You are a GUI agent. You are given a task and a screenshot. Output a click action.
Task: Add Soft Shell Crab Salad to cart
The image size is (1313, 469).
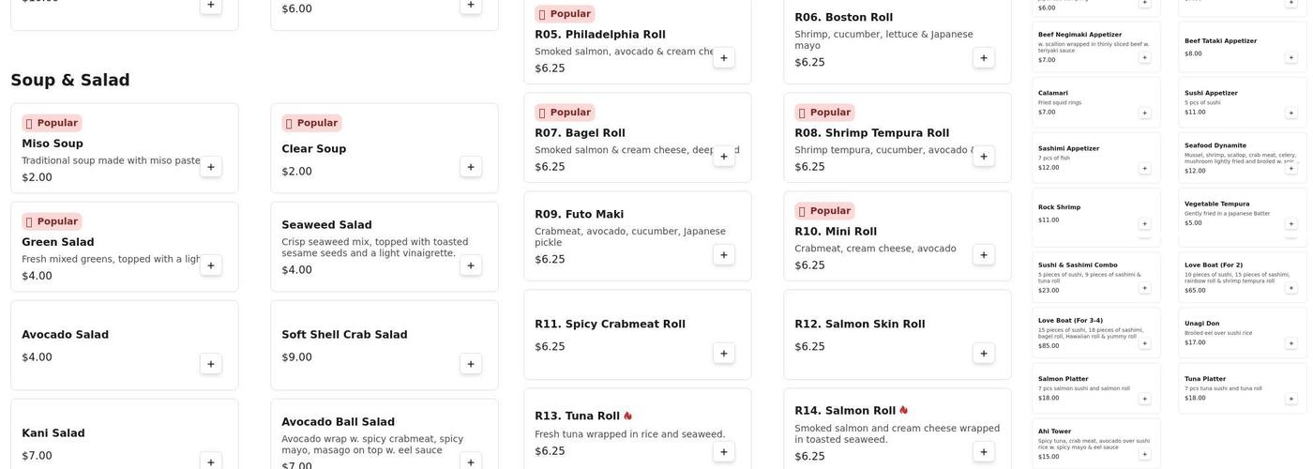point(471,364)
